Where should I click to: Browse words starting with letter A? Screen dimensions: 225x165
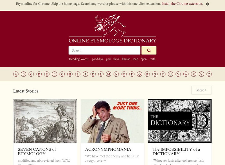pos(16,74)
